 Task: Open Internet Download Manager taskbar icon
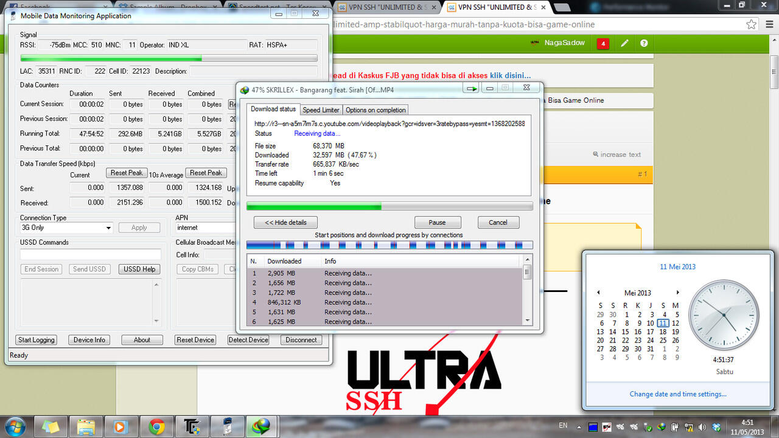pos(262,426)
